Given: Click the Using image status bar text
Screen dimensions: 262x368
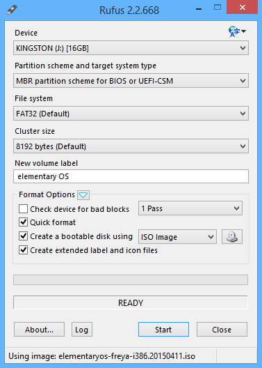Looking at the screenshot, I should (101, 356).
